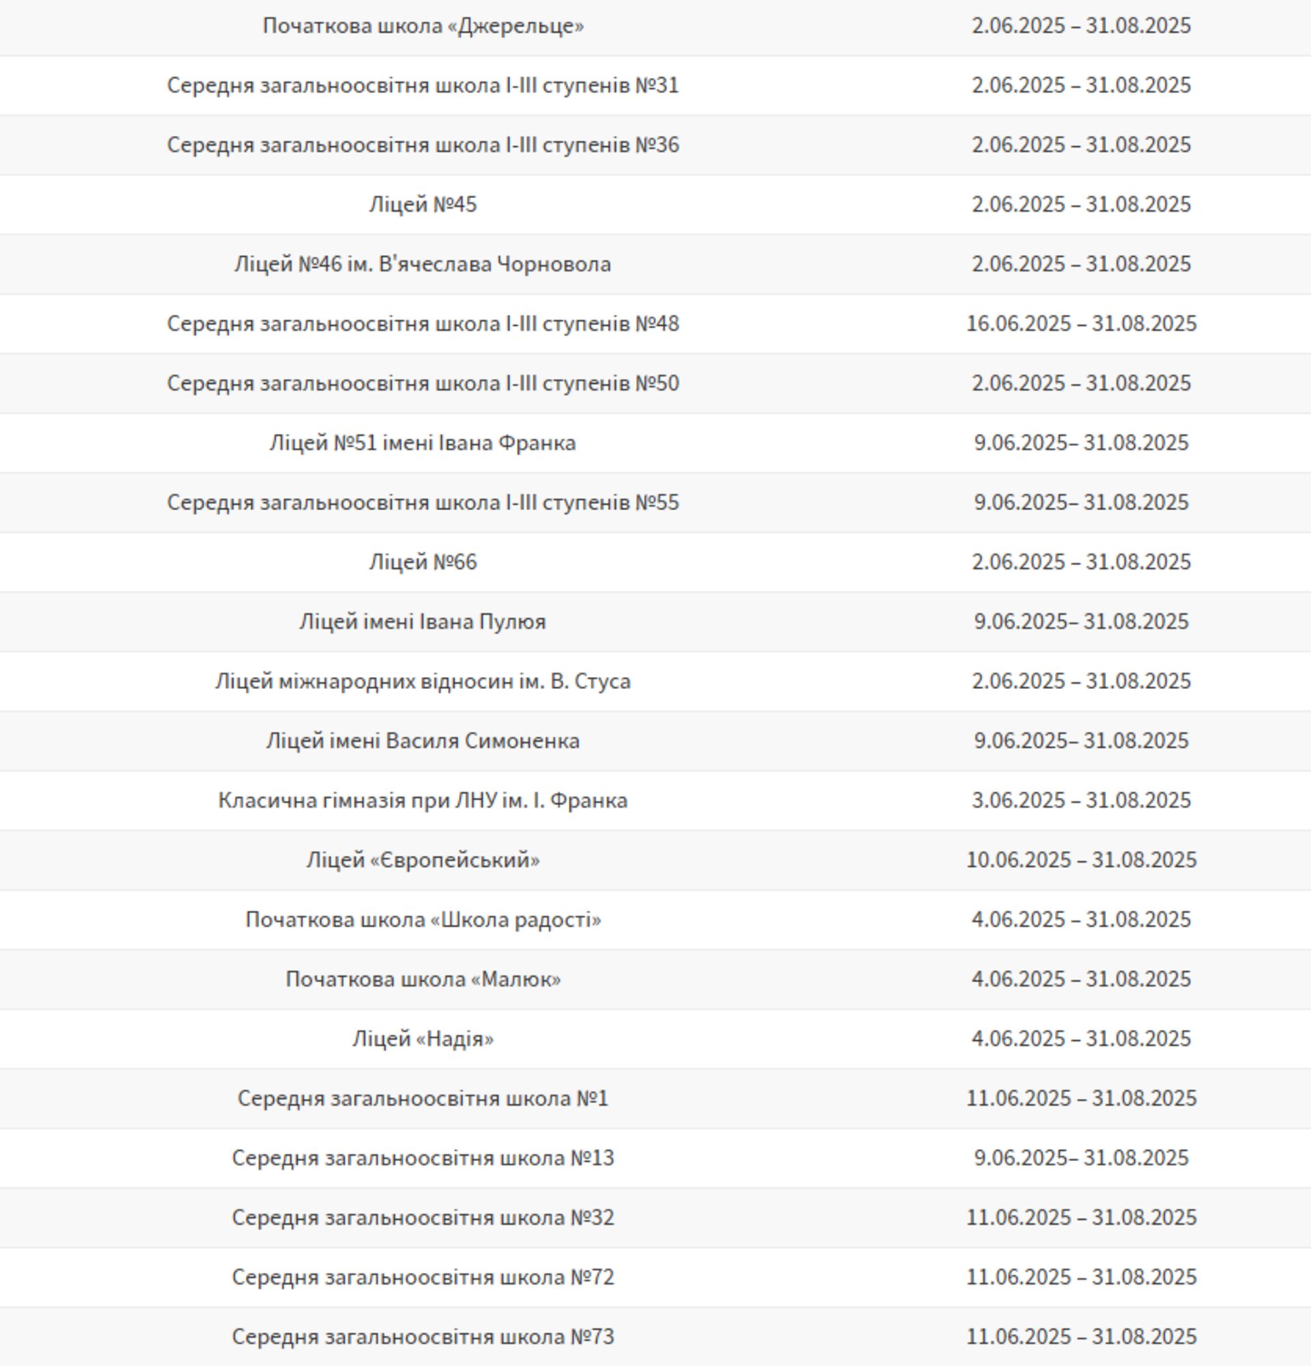Select the Ліцей «Надія» entry
Screen dimensions: 1311x1366
423,1038
